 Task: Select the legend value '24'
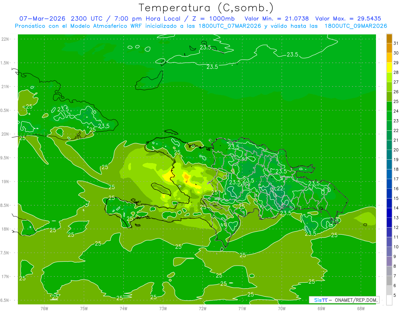[x=396, y=111]
